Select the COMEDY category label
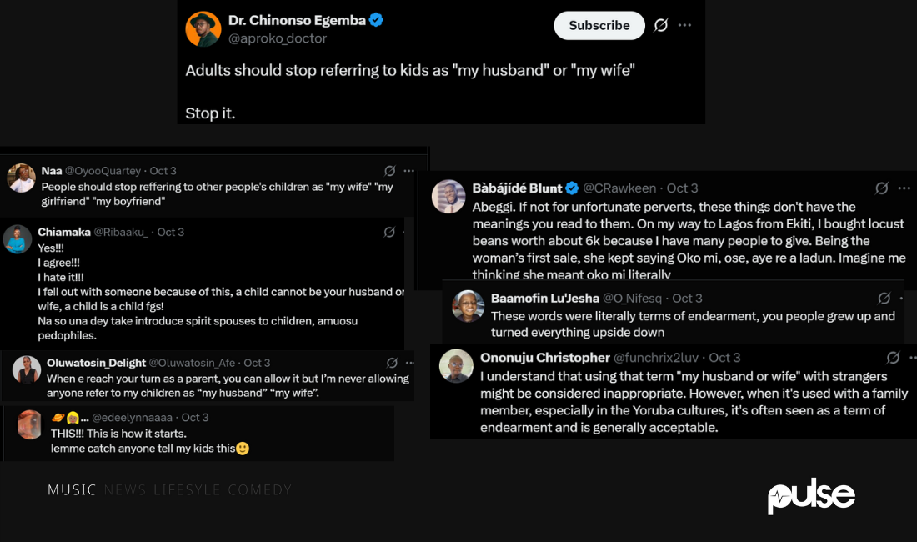Image resolution: width=917 pixels, height=542 pixels. 259,489
